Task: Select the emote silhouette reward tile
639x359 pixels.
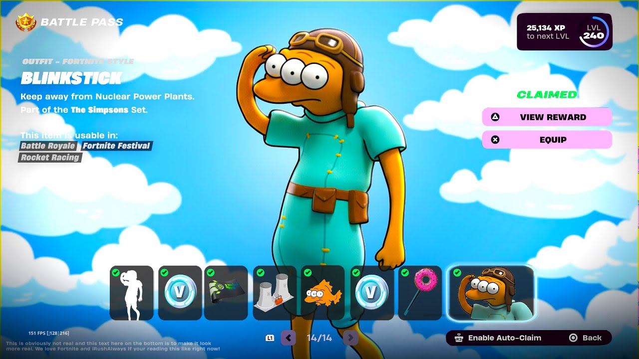Action: pos(131,293)
